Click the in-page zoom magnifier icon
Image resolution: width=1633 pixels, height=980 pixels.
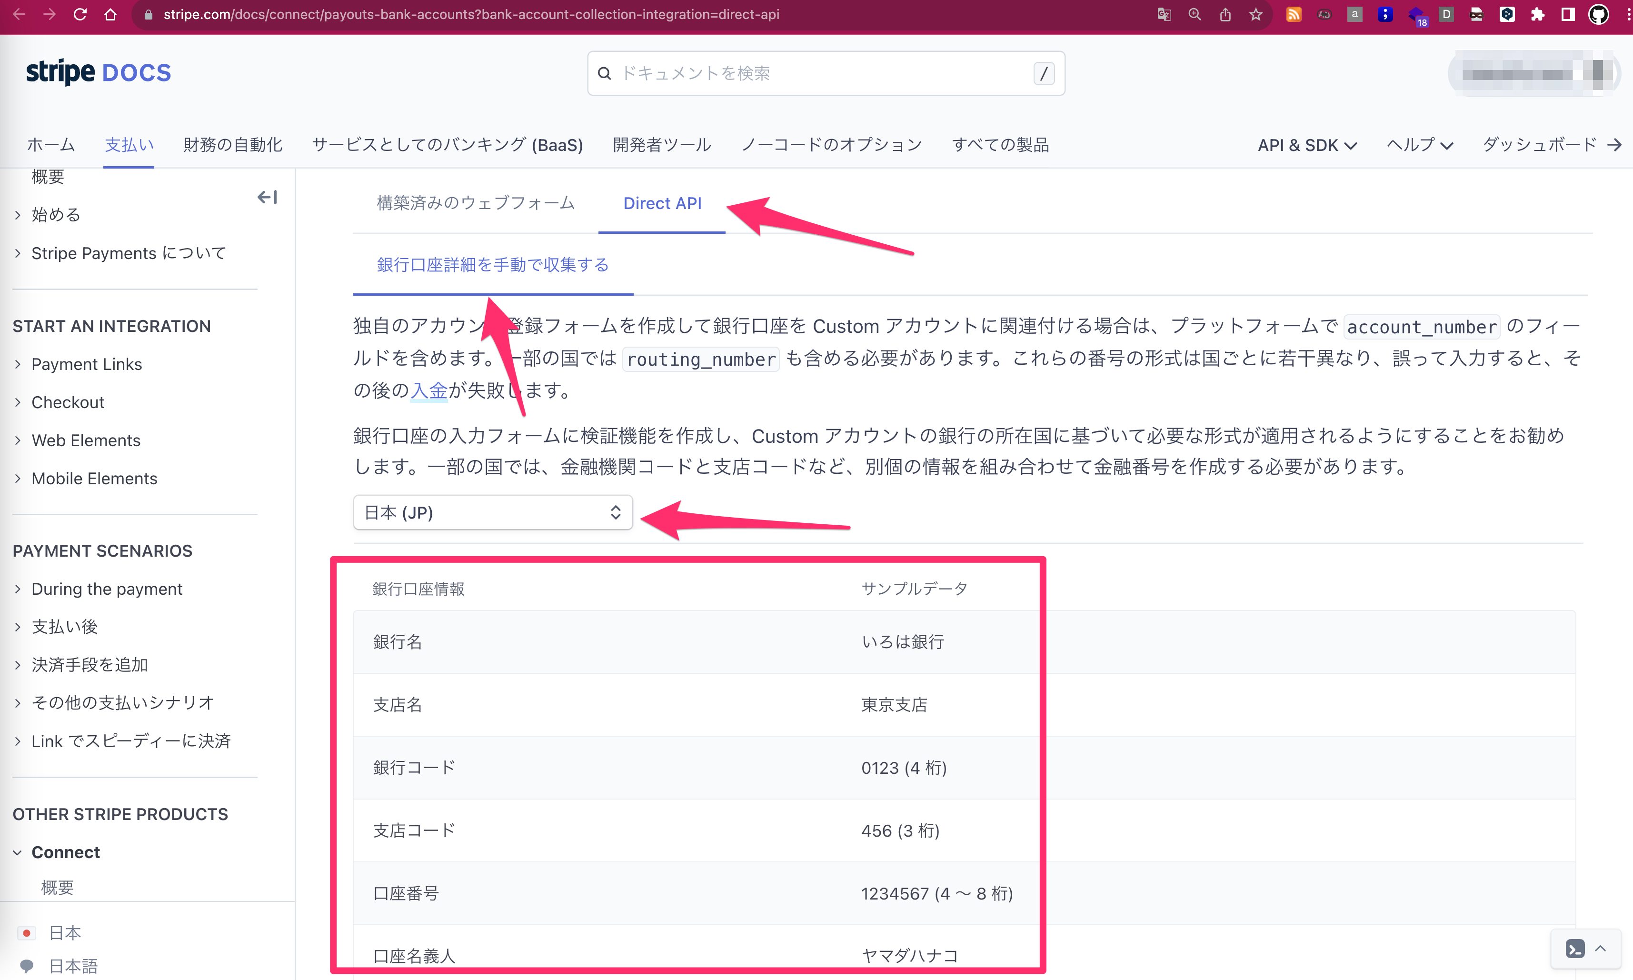point(1194,15)
